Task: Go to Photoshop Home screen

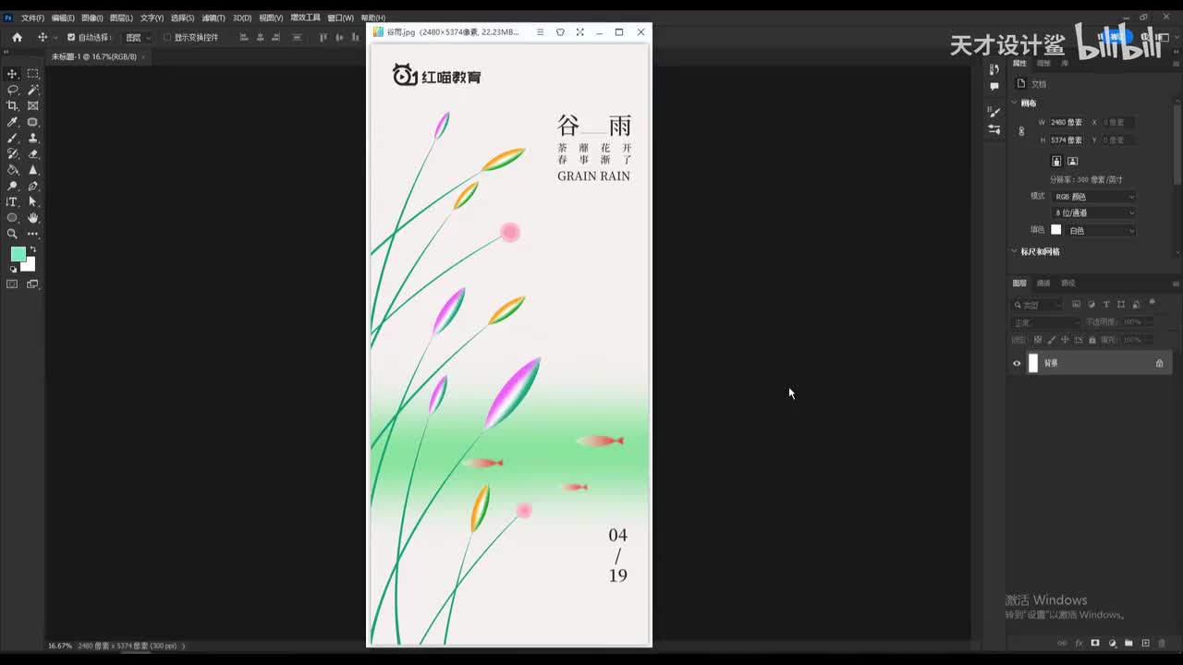Action: (x=17, y=37)
